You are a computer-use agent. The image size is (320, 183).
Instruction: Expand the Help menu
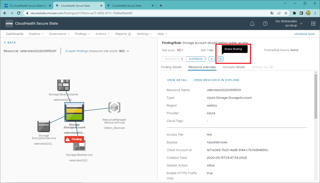click(162, 34)
